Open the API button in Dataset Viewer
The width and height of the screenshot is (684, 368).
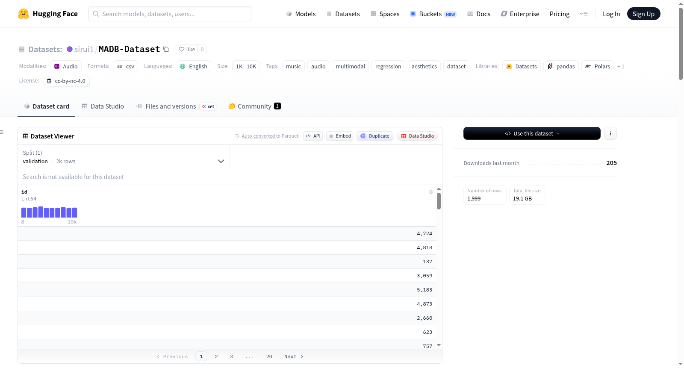pyautogui.click(x=313, y=136)
